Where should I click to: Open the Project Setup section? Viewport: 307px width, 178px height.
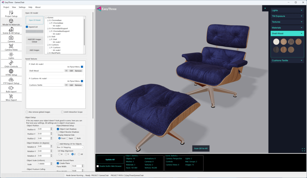(11, 14)
